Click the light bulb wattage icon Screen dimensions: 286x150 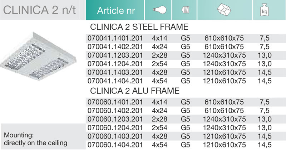tap(159, 10)
